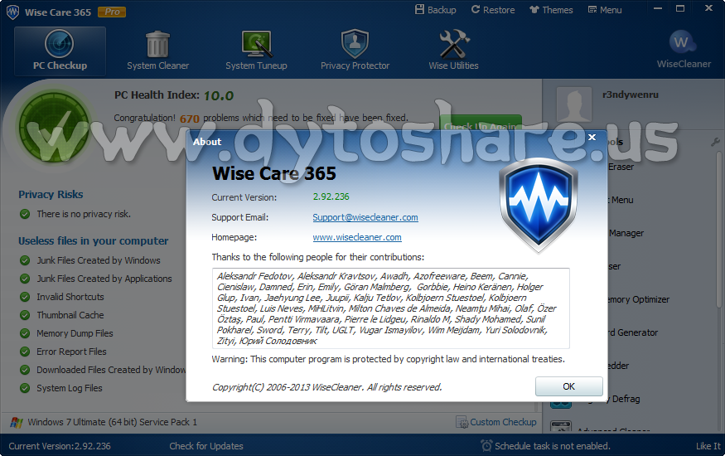Open the Menu dropdown in title bar
The image size is (725, 456).
click(x=605, y=10)
